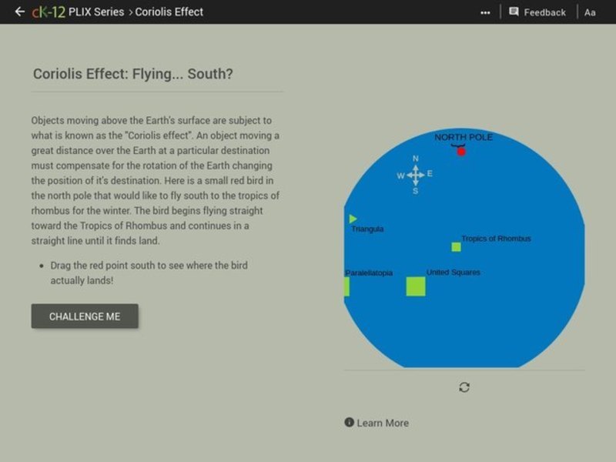Screen dimensions: 616x462
Task: Click the reset simulation icon below the globe
Action: pos(463,388)
